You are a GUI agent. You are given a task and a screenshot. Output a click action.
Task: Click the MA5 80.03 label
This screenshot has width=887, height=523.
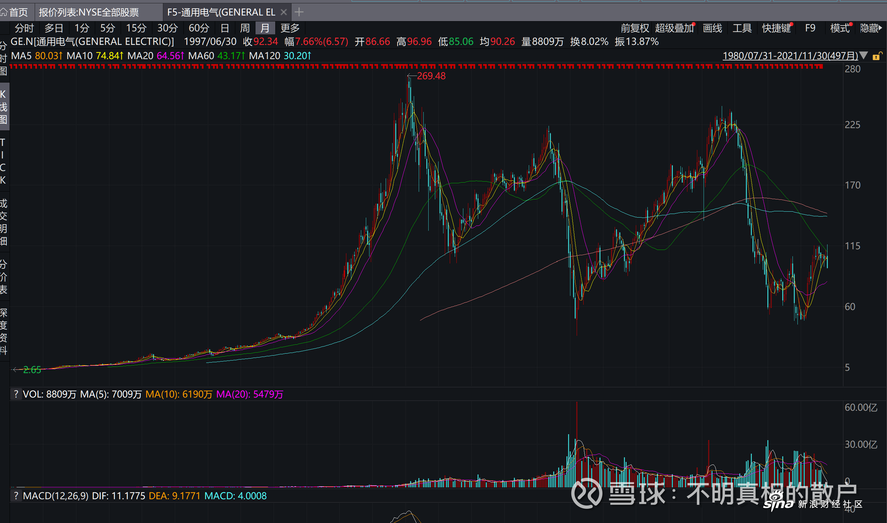click(x=37, y=56)
